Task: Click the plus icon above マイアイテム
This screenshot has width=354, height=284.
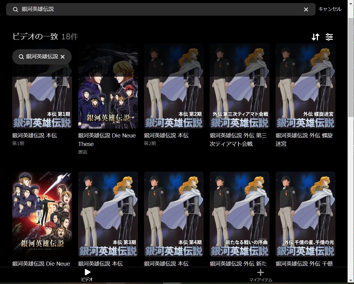Action: [261, 271]
